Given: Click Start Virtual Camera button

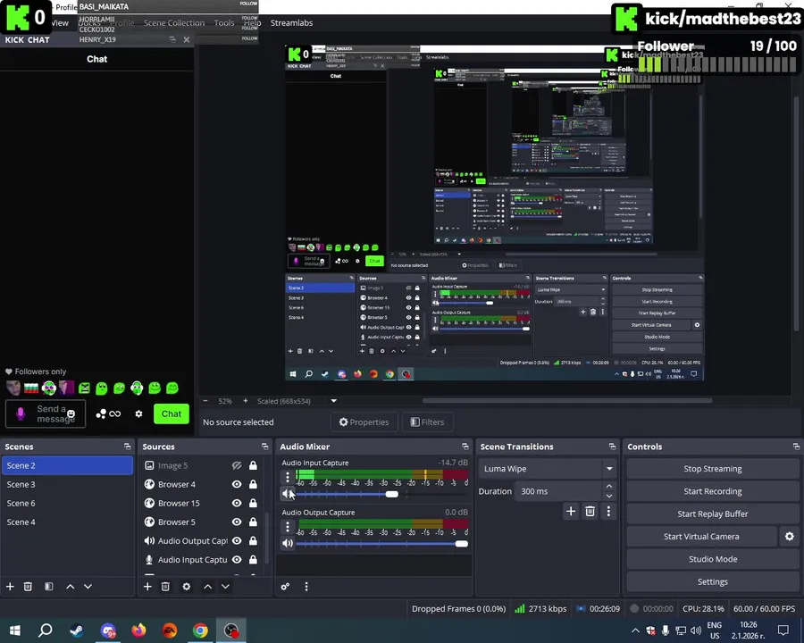Looking at the screenshot, I should (x=701, y=537).
